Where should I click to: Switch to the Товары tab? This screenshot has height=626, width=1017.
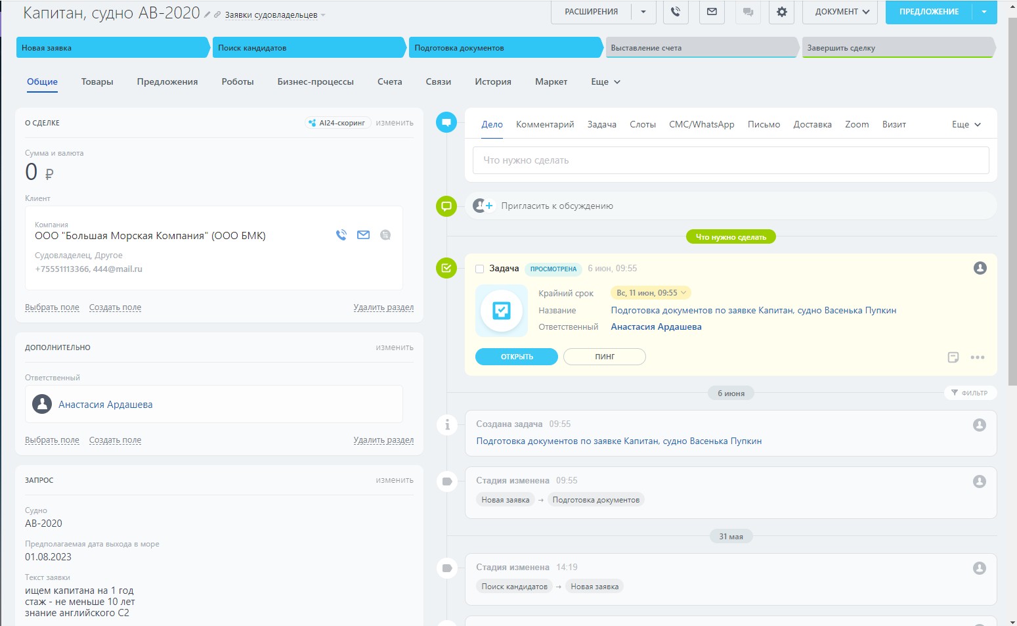[x=97, y=82]
